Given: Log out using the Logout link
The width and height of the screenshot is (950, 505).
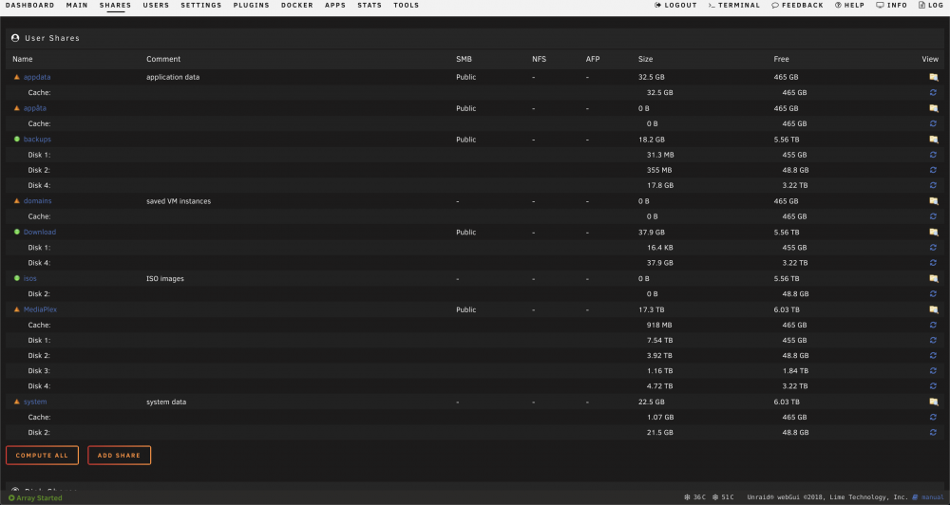Looking at the screenshot, I should (x=675, y=5).
